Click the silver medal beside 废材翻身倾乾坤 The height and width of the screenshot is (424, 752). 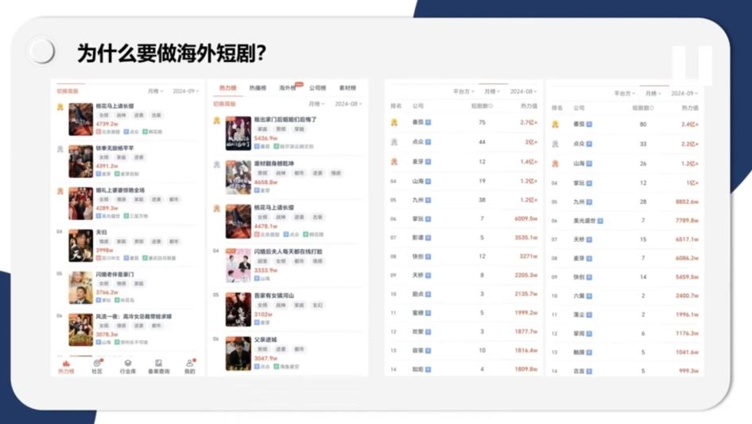click(x=217, y=165)
